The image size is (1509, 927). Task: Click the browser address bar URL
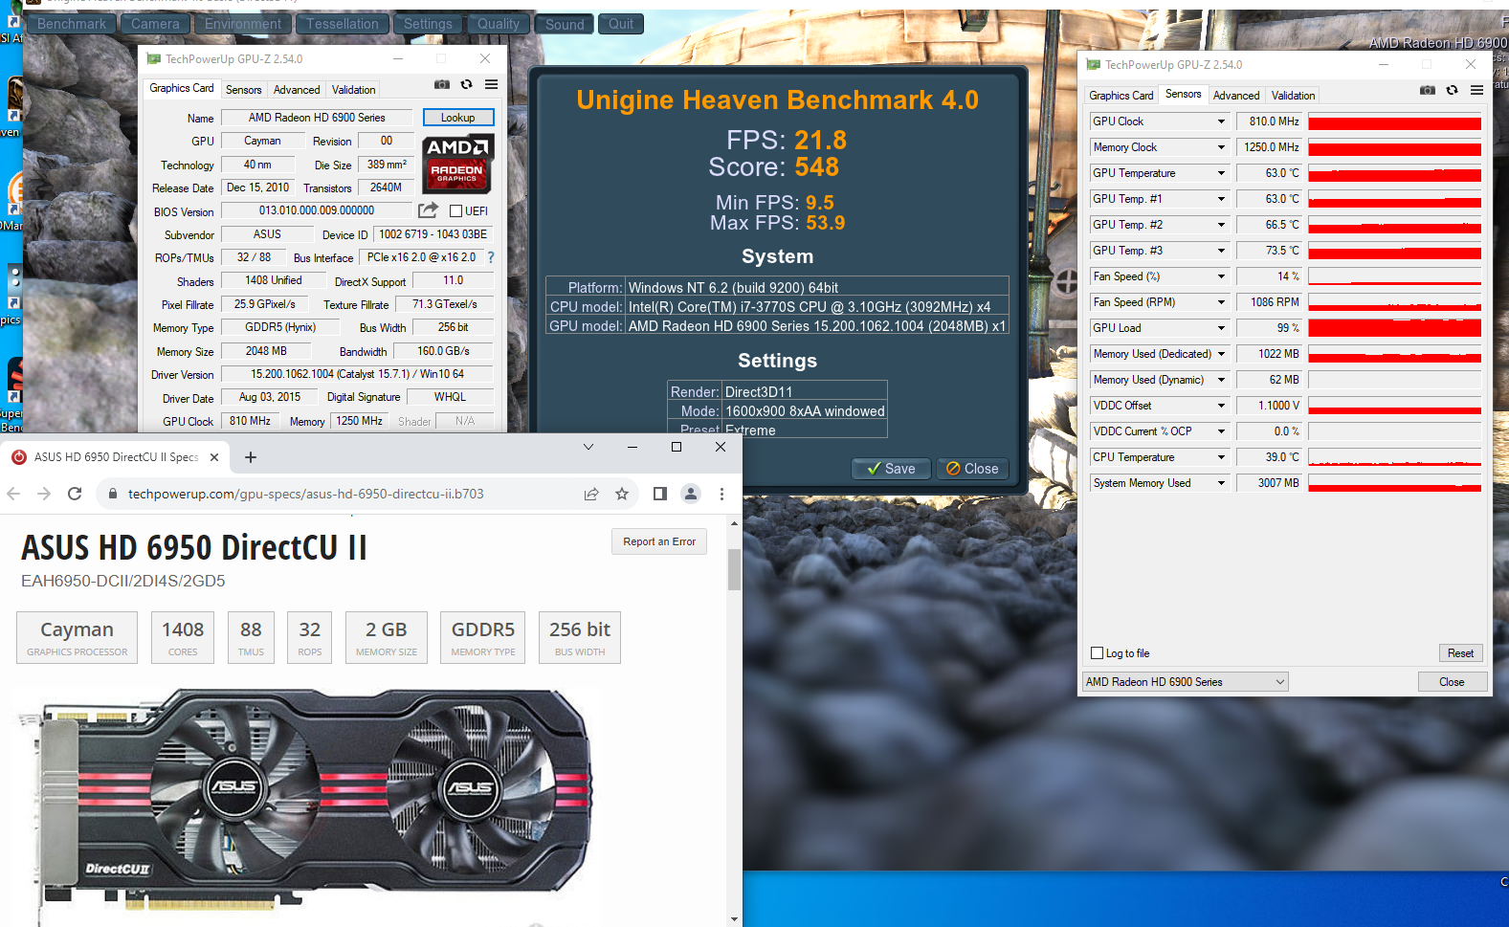pyautogui.click(x=306, y=494)
